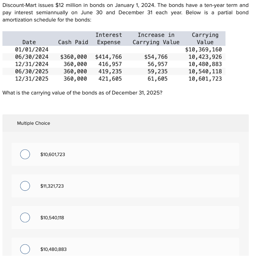This screenshot has width=254, height=262.
Task: Select the $10,480,883 answer radio button
Action: click(x=25, y=249)
